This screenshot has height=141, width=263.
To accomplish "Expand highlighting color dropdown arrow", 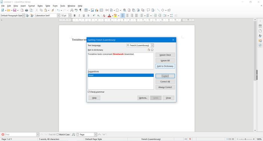I will [118, 16].
